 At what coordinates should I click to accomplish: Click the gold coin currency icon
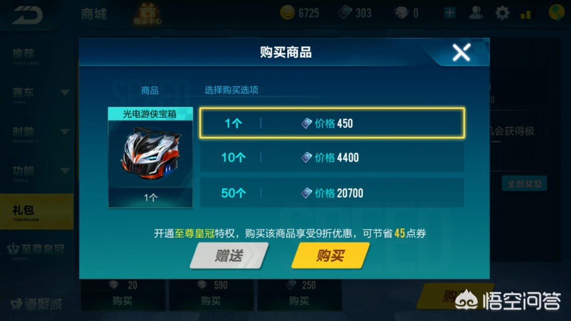point(287,13)
